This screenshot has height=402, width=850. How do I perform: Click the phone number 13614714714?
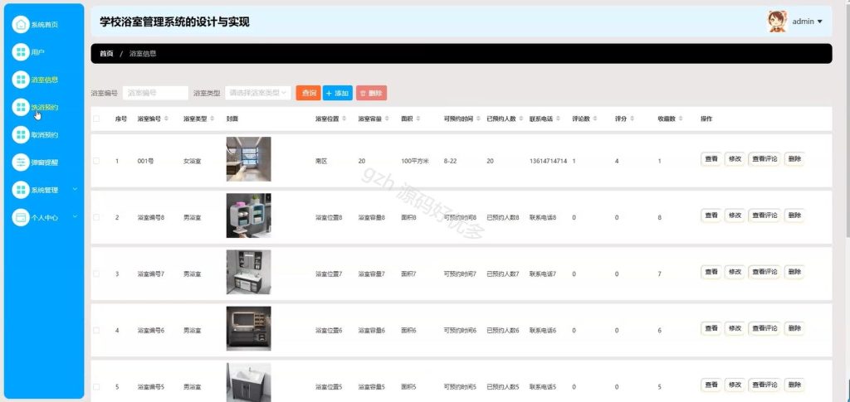[x=548, y=162]
